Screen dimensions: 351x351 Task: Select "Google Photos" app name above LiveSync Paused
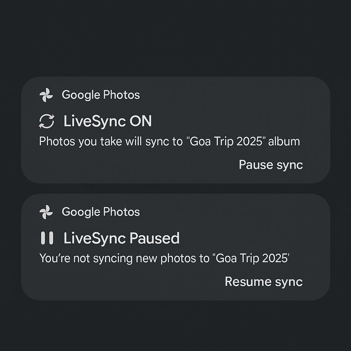tap(101, 212)
